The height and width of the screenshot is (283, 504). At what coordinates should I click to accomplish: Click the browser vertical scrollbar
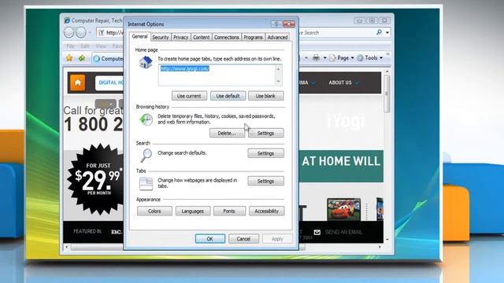pyautogui.click(x=387, y=94)
